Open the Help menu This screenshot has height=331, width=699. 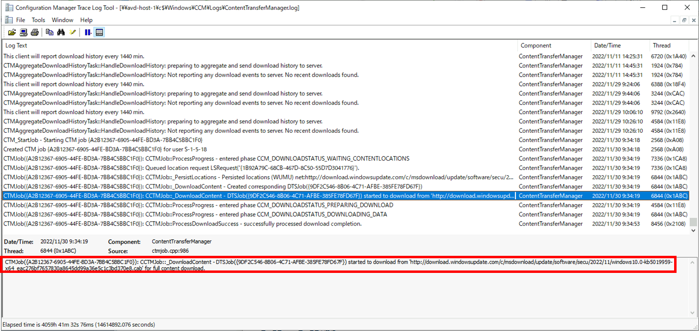tap(86, 20)
